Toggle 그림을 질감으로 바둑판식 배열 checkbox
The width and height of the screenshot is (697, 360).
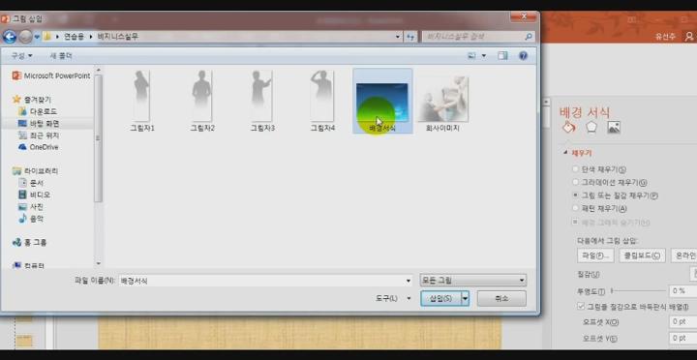pos(581,306)
